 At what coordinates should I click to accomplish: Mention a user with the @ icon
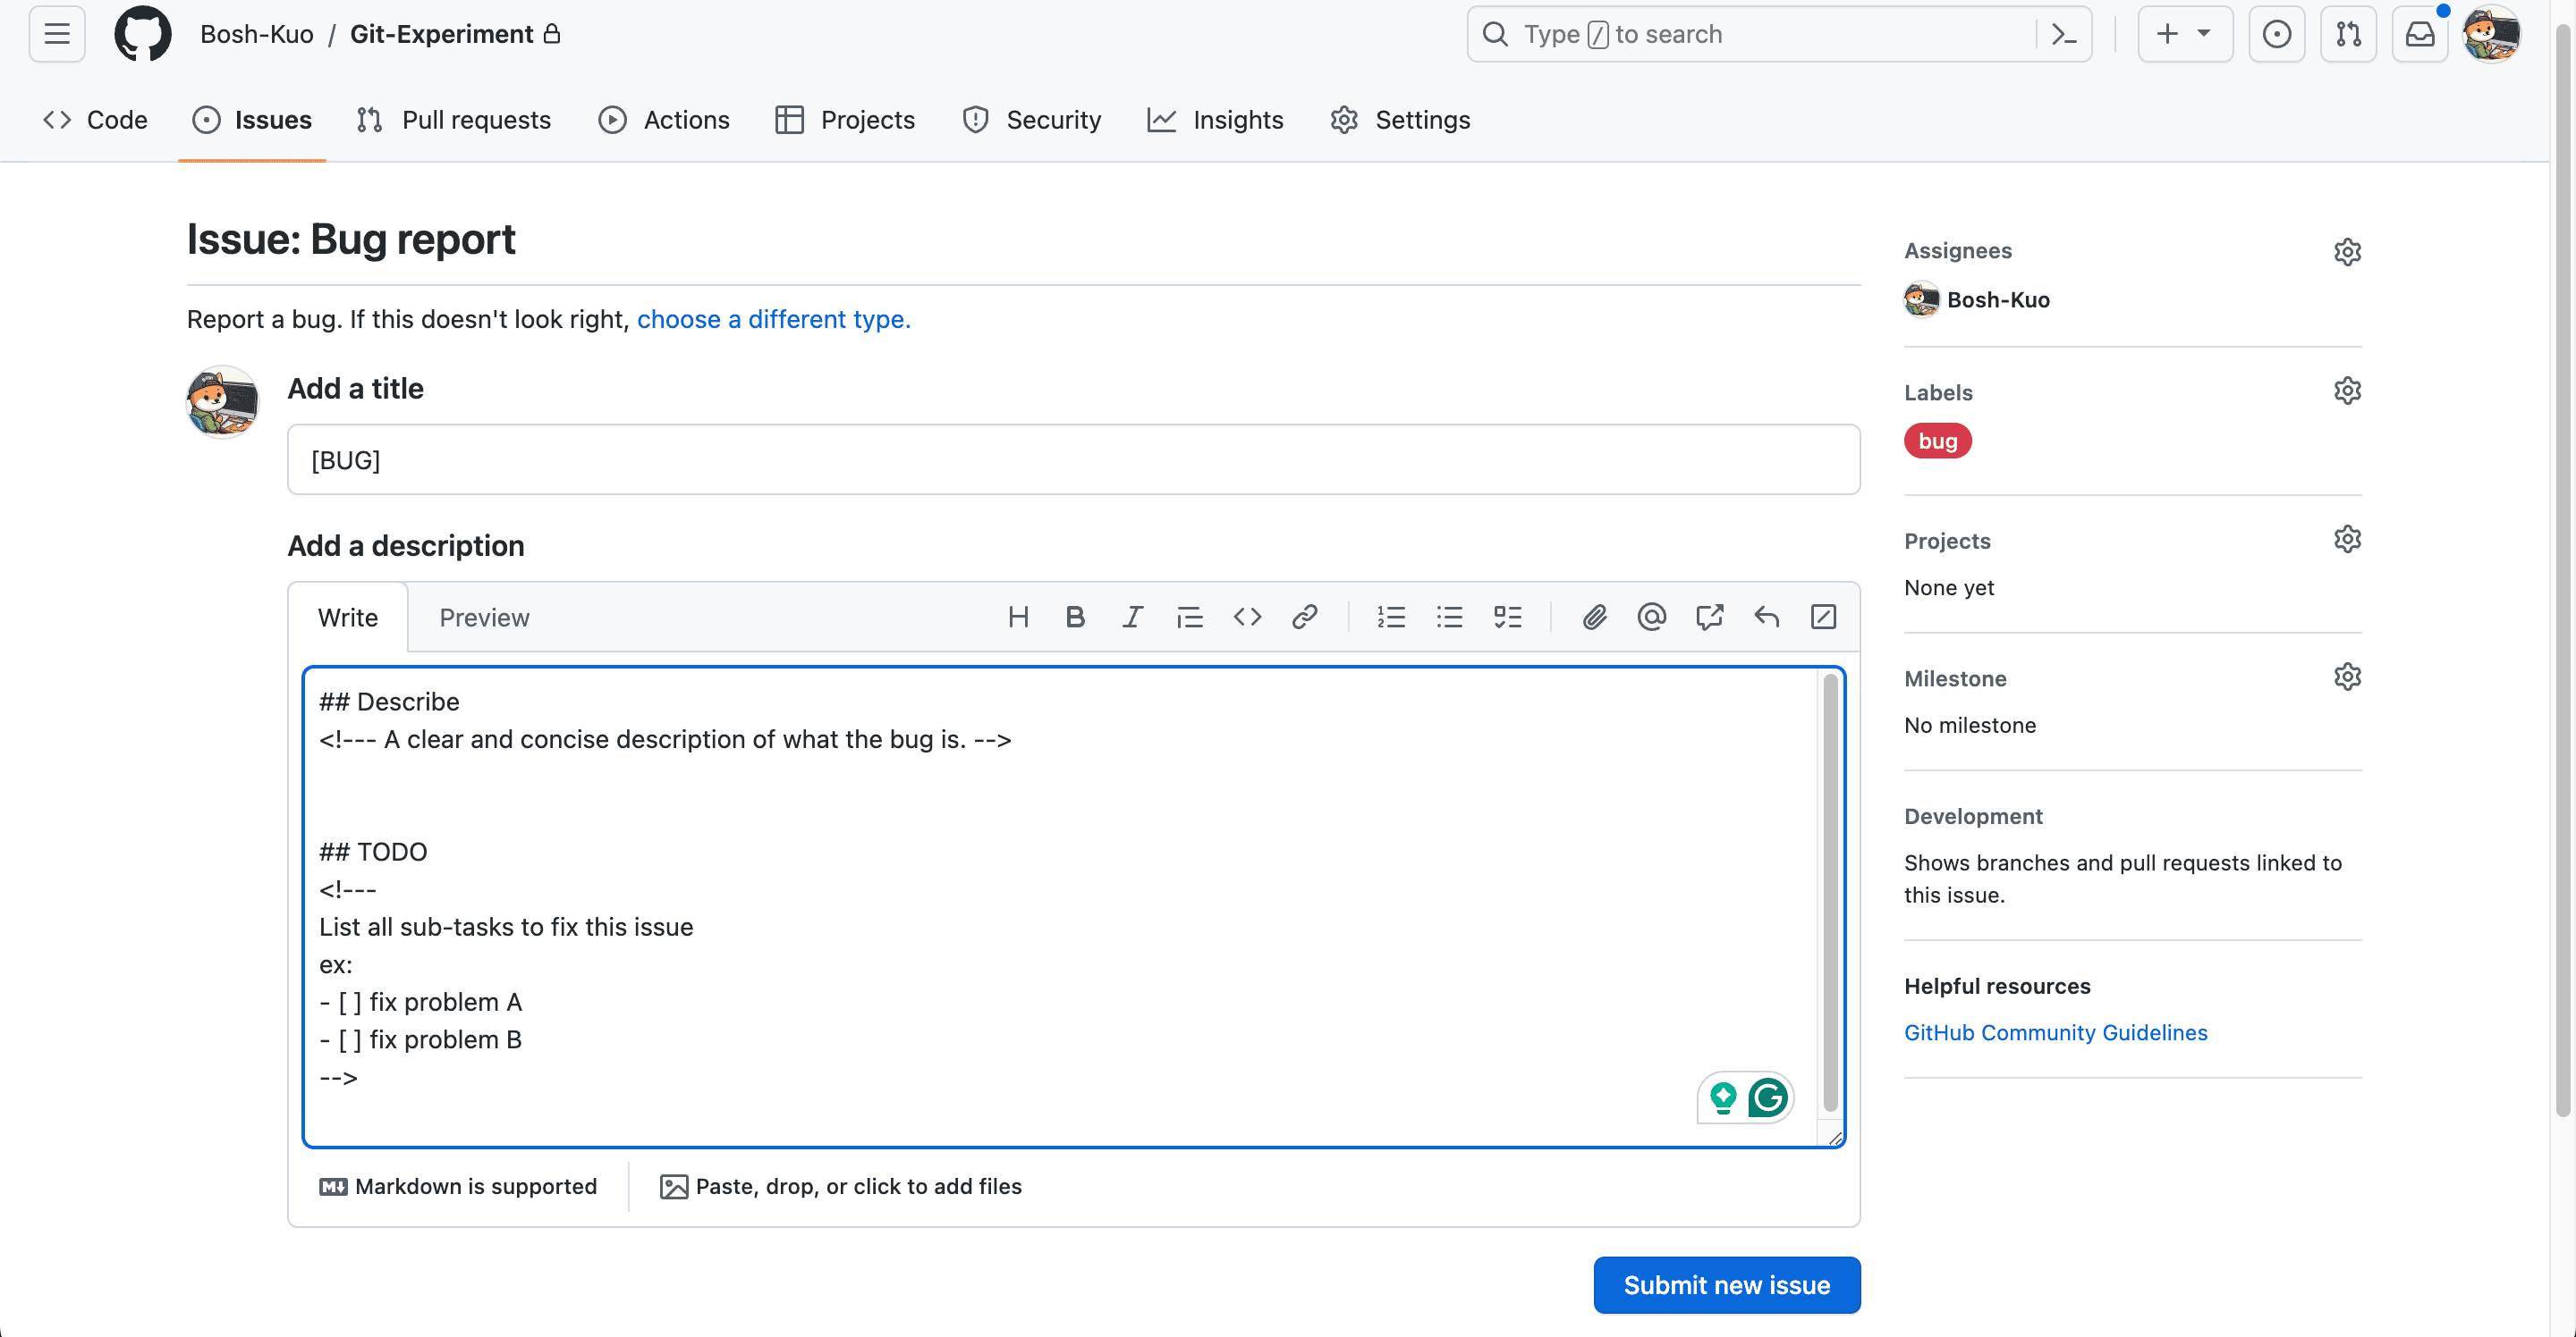tap(1651, 618)
